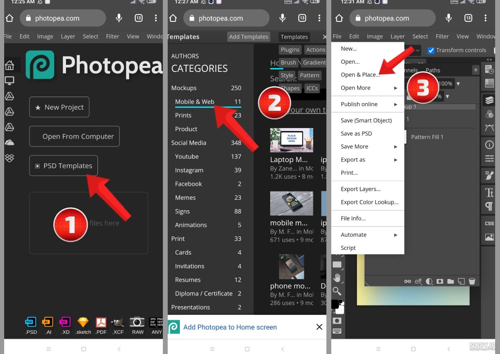Open History panel icon in right screen
500x354 pixels.
pyautogui.click(x=489, y=69)
